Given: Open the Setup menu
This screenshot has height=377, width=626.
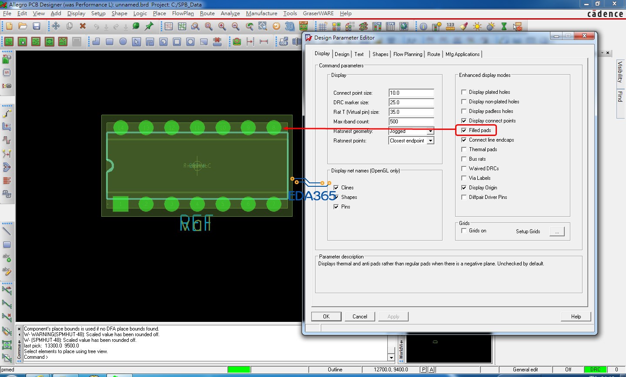Looking at the screenshot, I should [x=98, y=13].
